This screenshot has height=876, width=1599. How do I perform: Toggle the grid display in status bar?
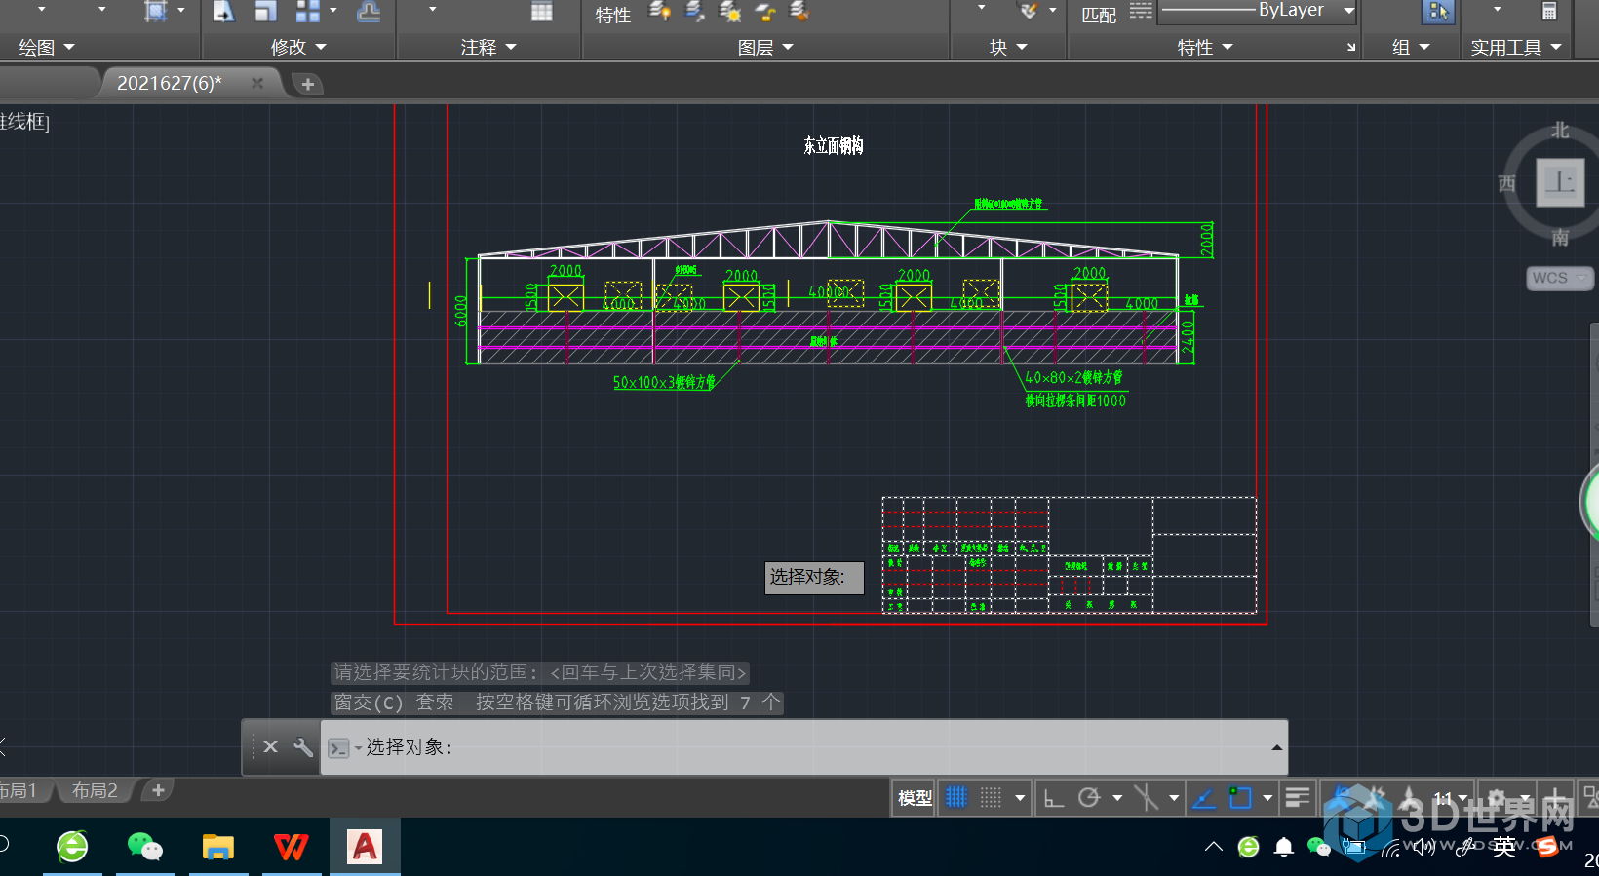(x=956, y=798)
